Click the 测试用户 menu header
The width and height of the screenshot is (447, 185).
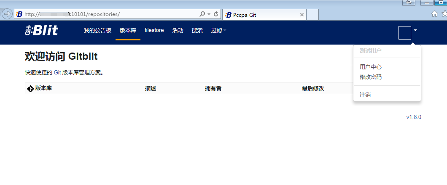(370, 50)
